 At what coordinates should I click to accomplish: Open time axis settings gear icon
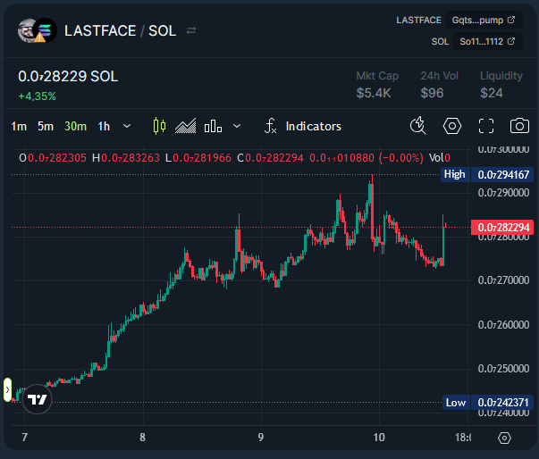tap(504, 438)
